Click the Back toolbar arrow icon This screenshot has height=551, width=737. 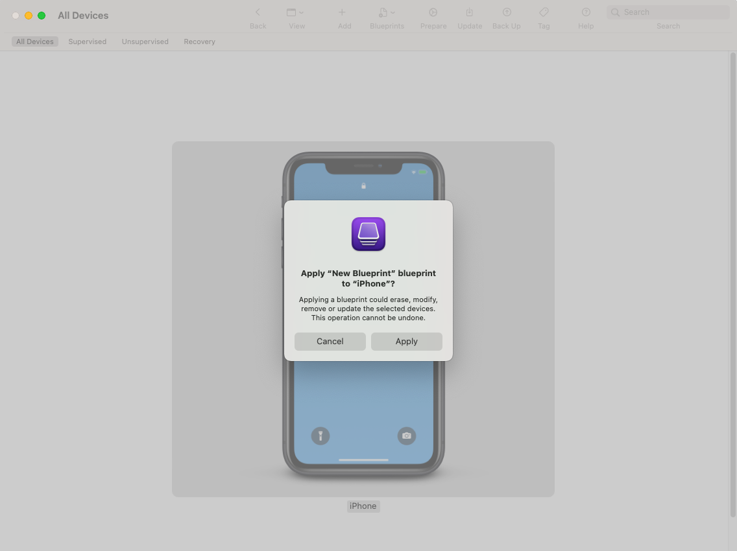258,12
